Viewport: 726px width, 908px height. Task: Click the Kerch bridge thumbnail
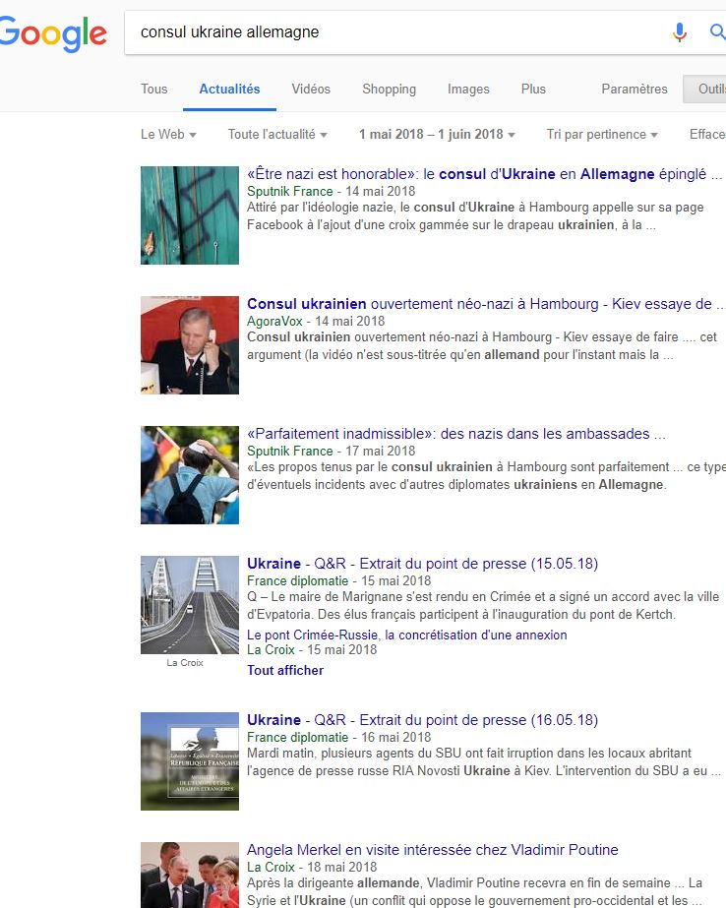click(x=190, y=605)
